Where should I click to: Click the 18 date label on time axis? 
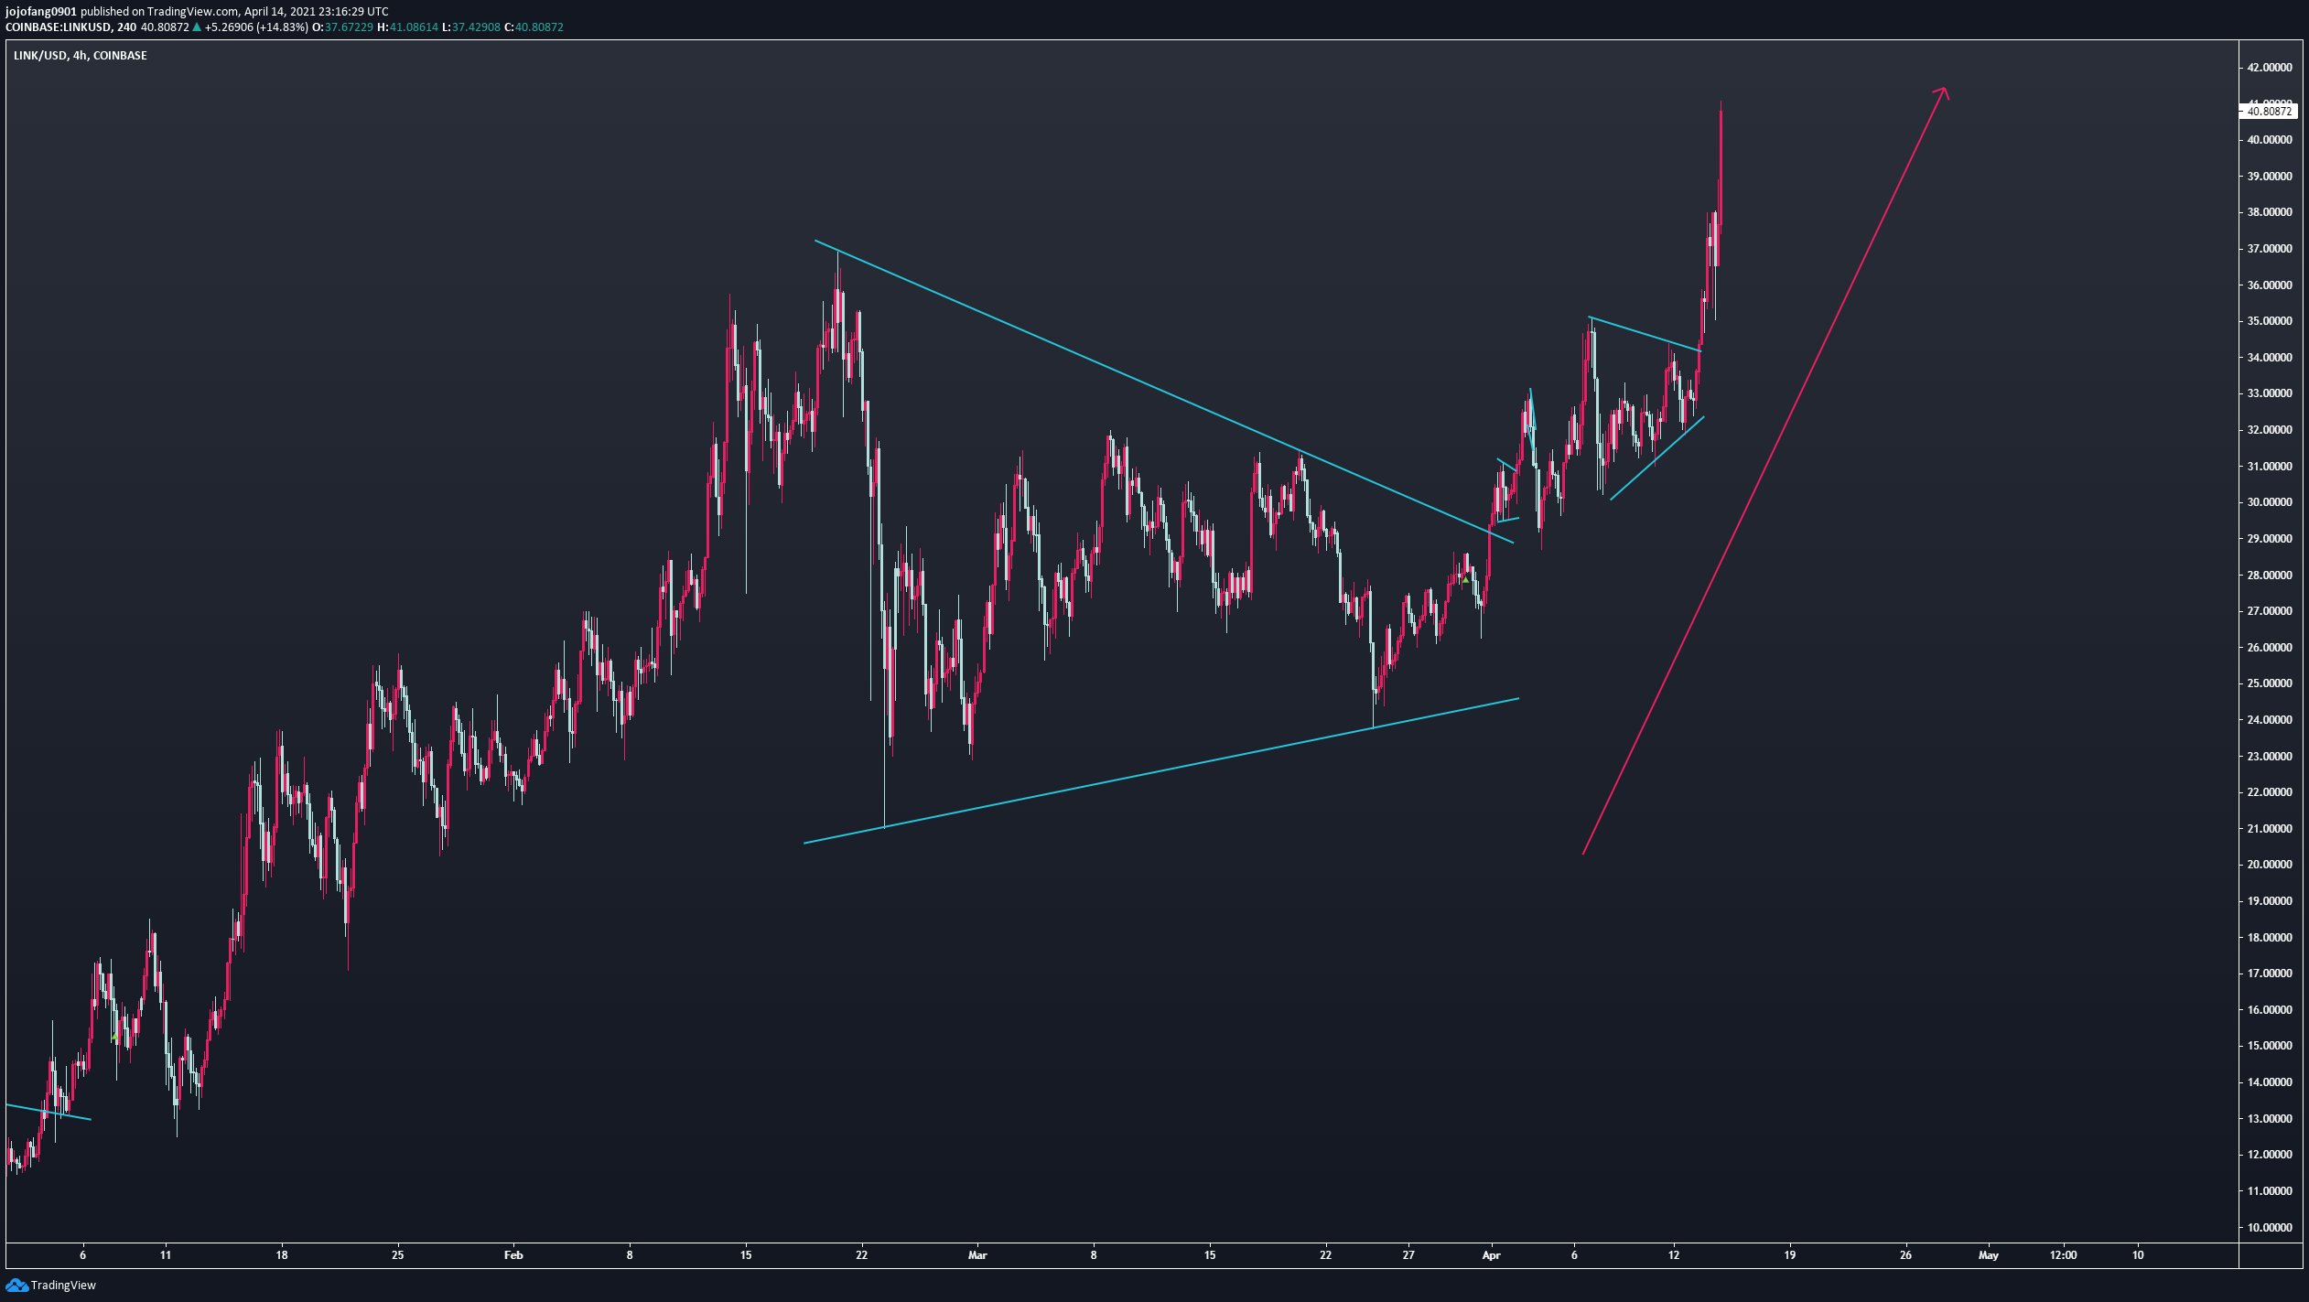[x=282, y=1255]
